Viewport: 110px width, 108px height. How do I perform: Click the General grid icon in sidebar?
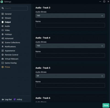(2, 14)
